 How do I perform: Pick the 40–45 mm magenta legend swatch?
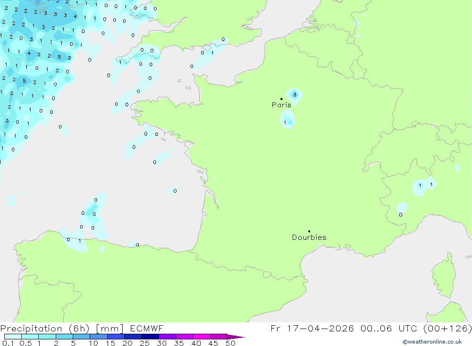click(202, 337)
